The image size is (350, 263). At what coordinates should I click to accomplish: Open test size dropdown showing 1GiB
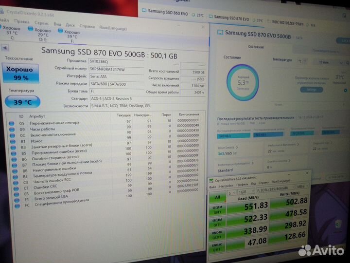(x=246, y=192)
